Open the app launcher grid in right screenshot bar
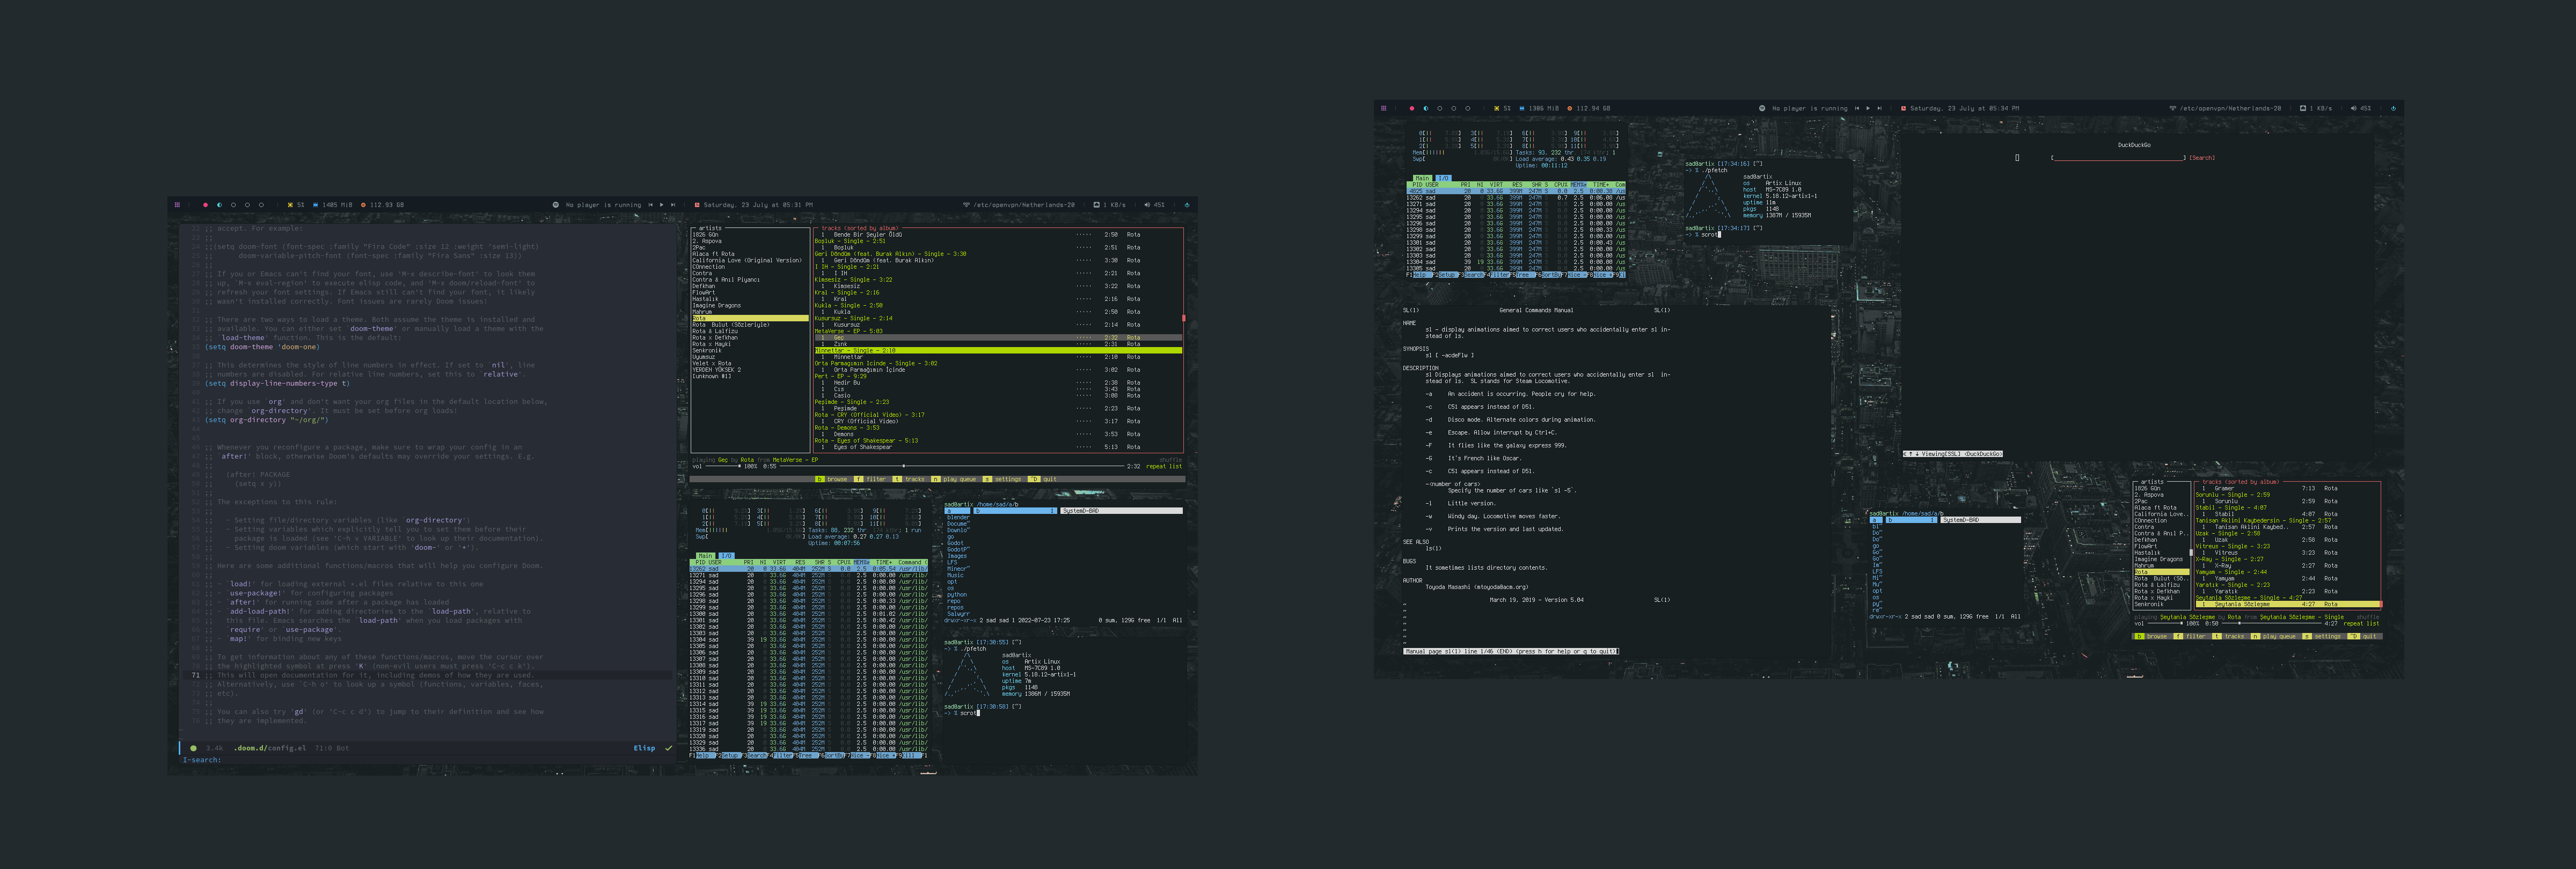Screen dimensions: 2576x869 point(1384,108)
